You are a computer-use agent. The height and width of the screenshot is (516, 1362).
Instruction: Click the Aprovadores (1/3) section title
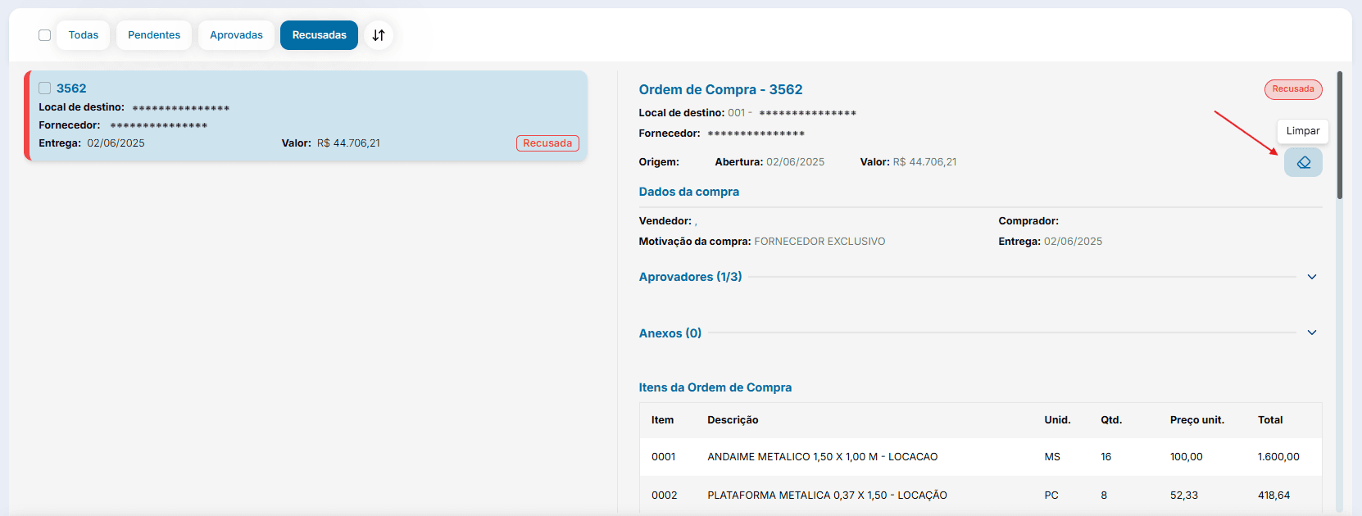pyautogui.click(x=691, y=277)
